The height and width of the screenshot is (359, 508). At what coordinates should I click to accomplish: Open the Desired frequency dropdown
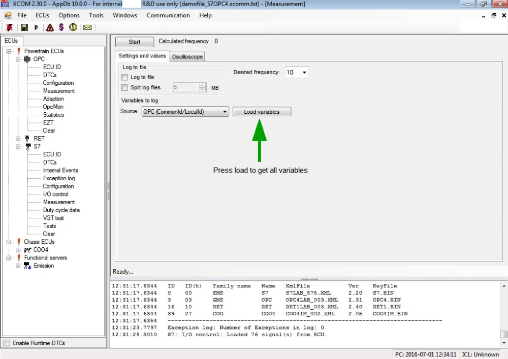pos(297,72)
